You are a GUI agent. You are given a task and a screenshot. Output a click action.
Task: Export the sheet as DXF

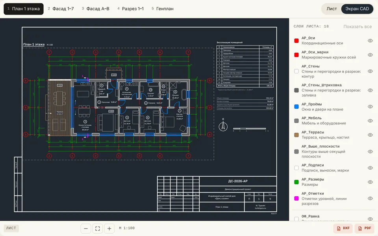click(343, 228)
